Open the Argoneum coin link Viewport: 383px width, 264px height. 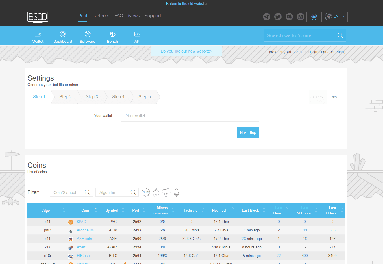(x=85, y=230)
